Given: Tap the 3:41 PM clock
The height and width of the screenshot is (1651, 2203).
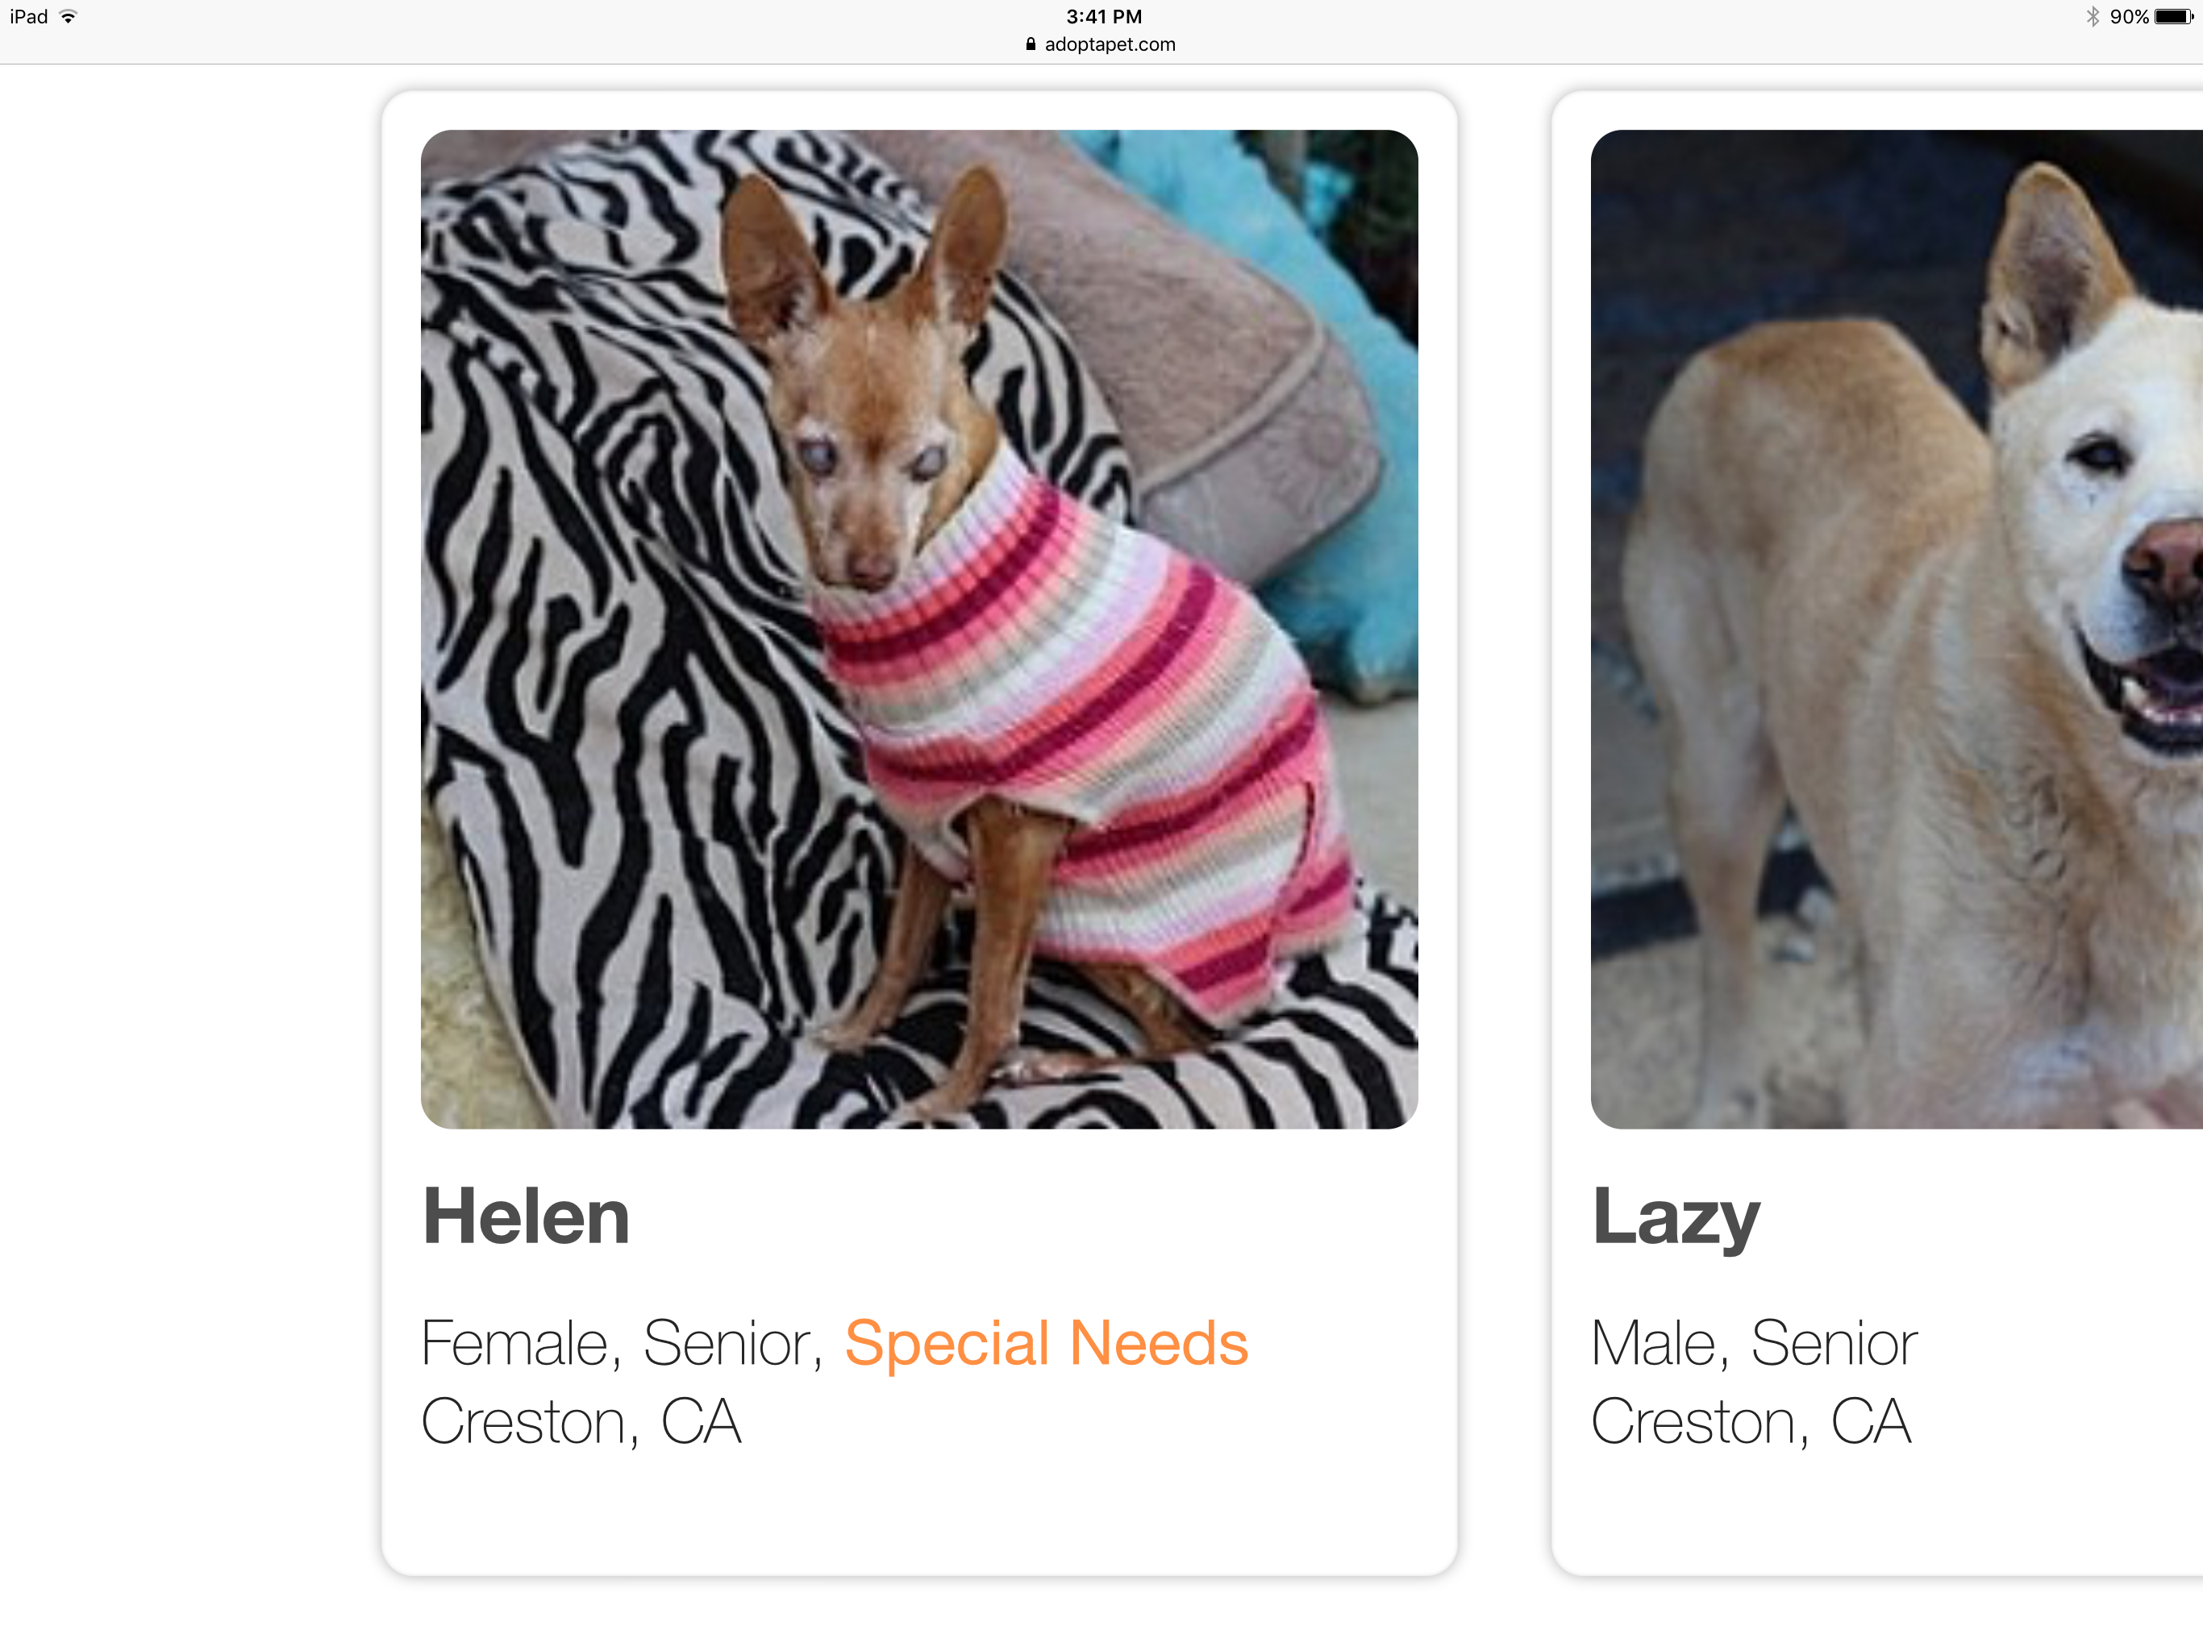Looking at the screenshot, I should pos(1103,17).
